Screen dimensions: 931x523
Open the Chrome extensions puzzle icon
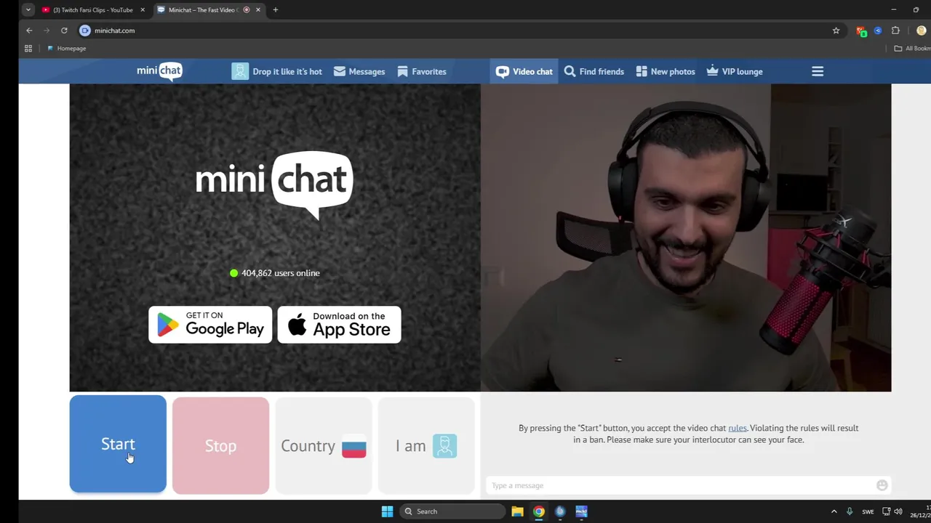tap(895, 31)
